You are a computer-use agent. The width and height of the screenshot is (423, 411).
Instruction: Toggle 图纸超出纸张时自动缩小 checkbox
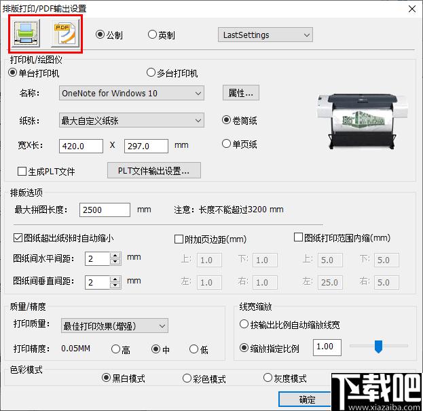[18, 238]
